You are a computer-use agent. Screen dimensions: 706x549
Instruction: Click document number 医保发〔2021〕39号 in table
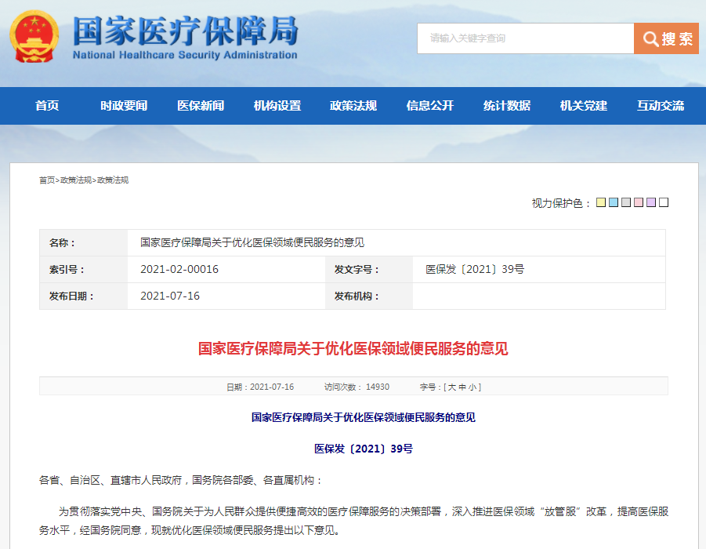(x=475, y=270)
